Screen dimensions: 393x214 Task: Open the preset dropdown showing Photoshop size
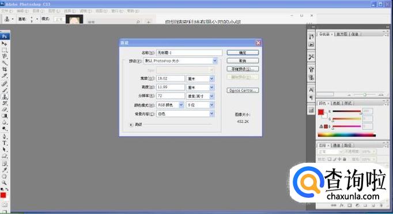pos(180,61)
